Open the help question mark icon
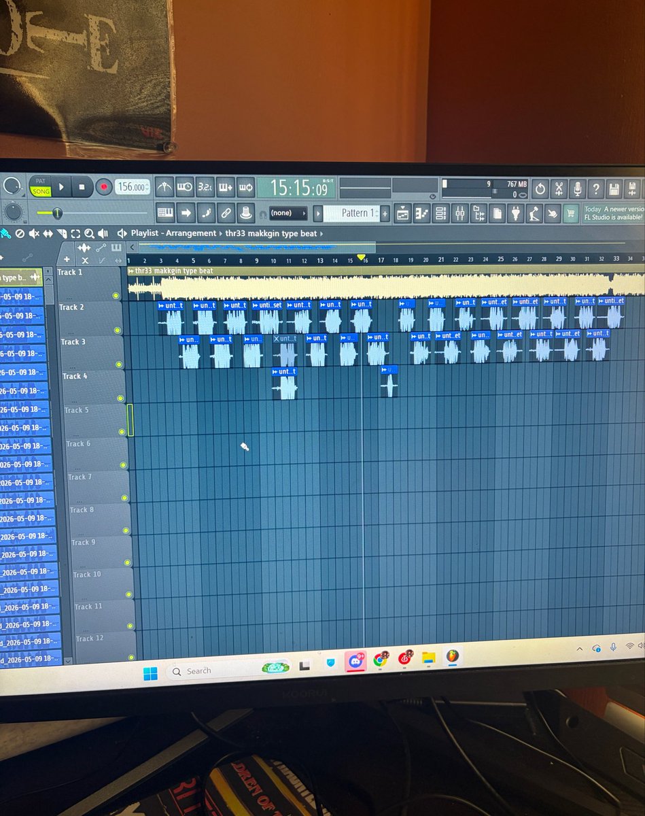The image size is (645, 816). coord(596,188)
